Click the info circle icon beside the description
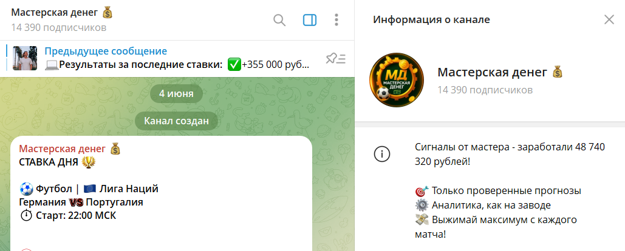Screen dimensions: 625x251 [381, 155]
